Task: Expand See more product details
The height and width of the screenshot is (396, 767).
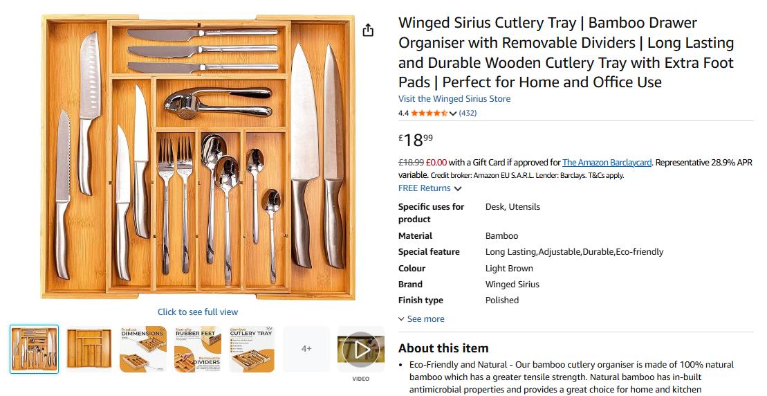Action: (x=422, y=318)
